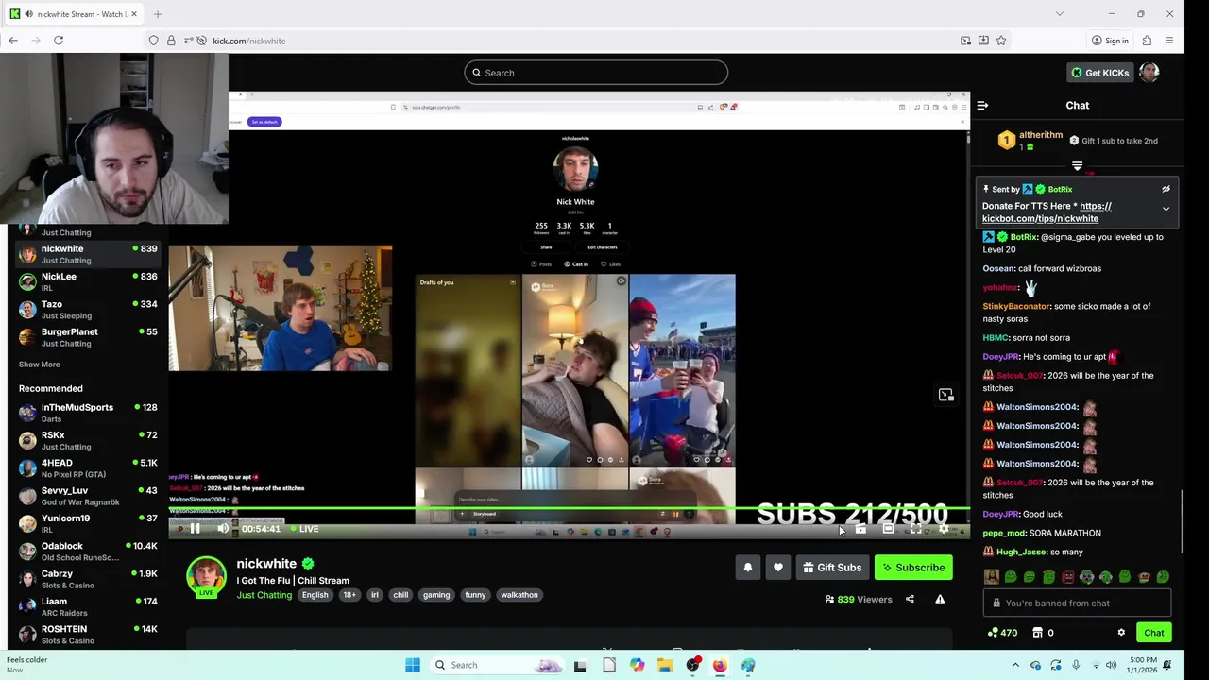Image resolution: width=1209 pixels, height=680 pixels.
Task: Click the green Subscribe button
Action: click(913, 568)
